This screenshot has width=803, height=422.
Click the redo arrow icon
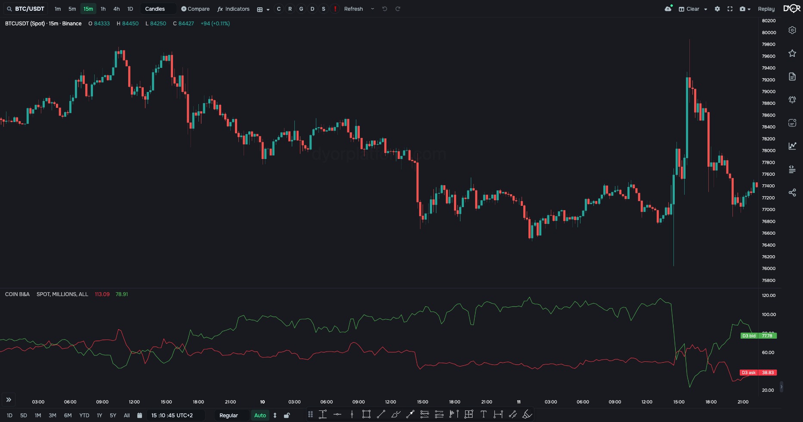coord(398,9)
